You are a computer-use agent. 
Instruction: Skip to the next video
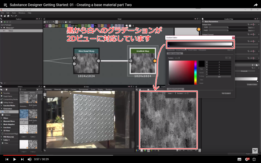click(22, 159)
